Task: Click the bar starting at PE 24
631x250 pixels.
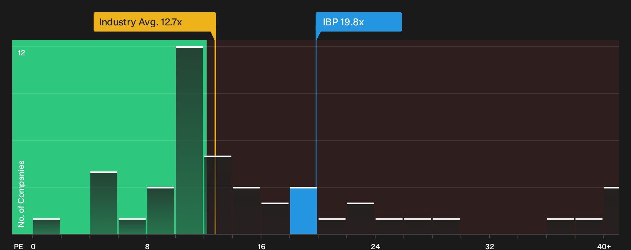Action: click(389, 226)
